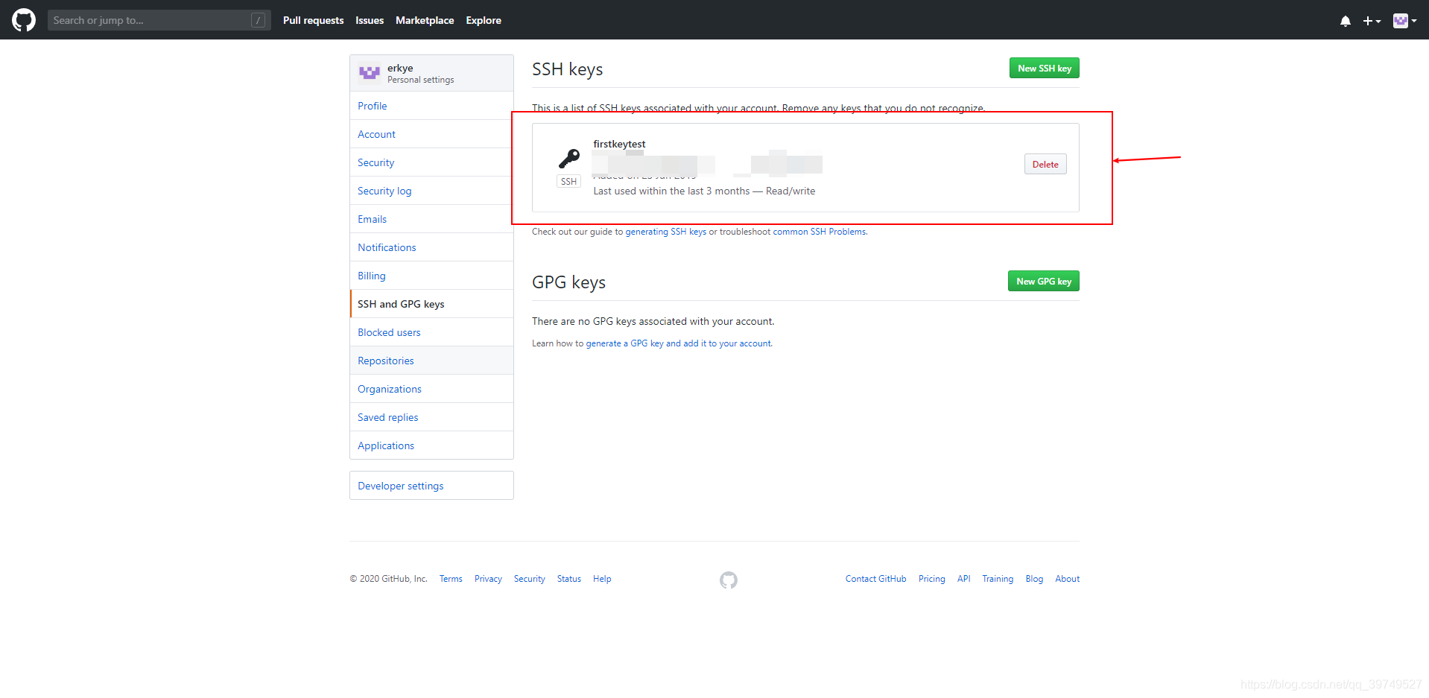Open footer Security link
The height and width of the screenshot is (698, 1429).
[x=530, y=579]
